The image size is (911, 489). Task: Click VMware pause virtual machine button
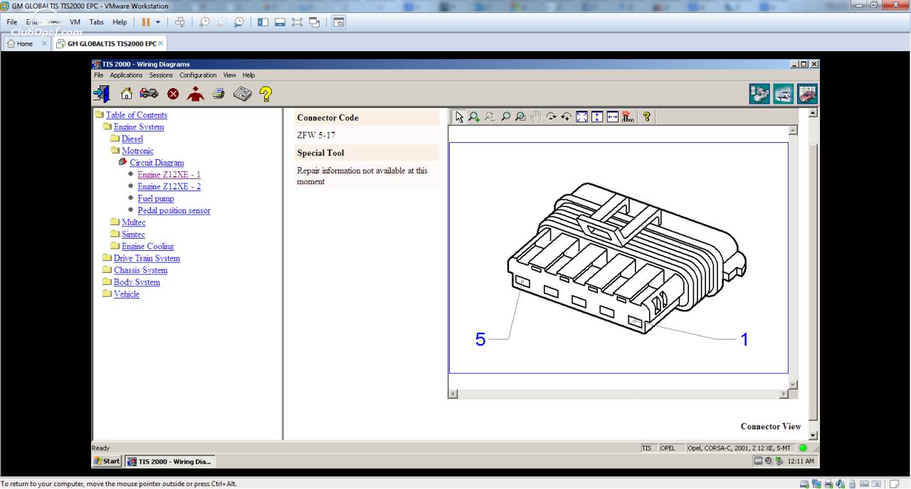pos(146,22)
